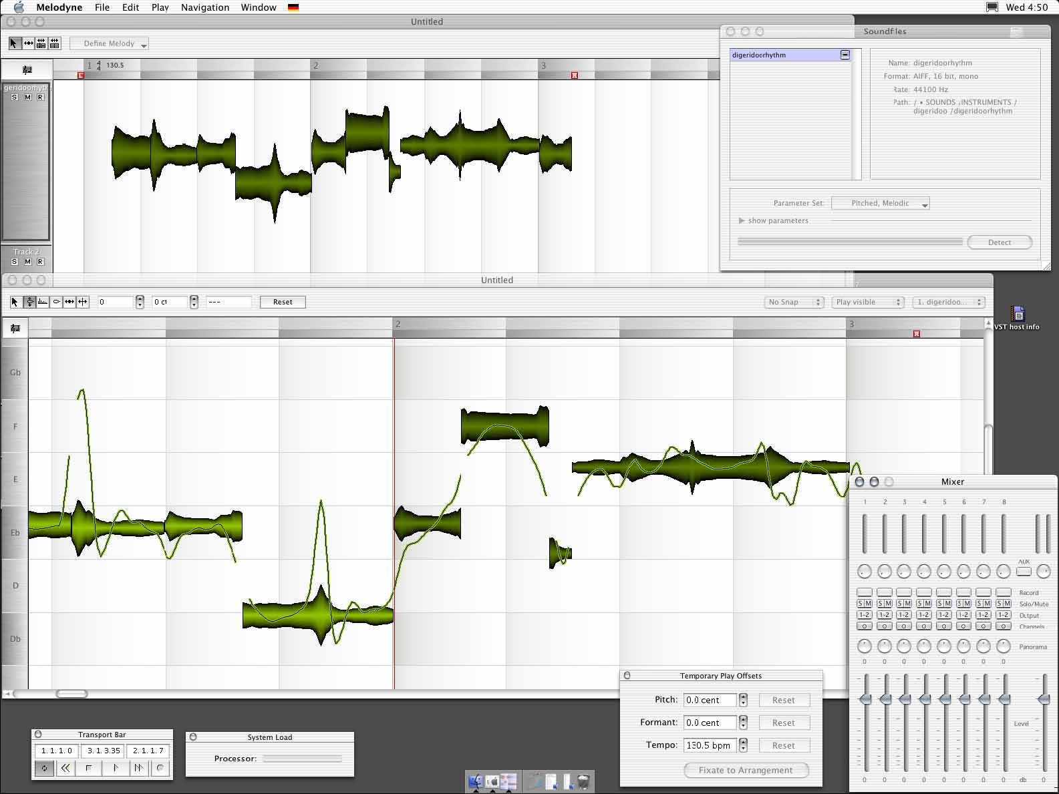The width and height of the screenshot is (1059, 794).
Task: Toggle cycle mode in Transport Bar
Action: pos(45,768)
